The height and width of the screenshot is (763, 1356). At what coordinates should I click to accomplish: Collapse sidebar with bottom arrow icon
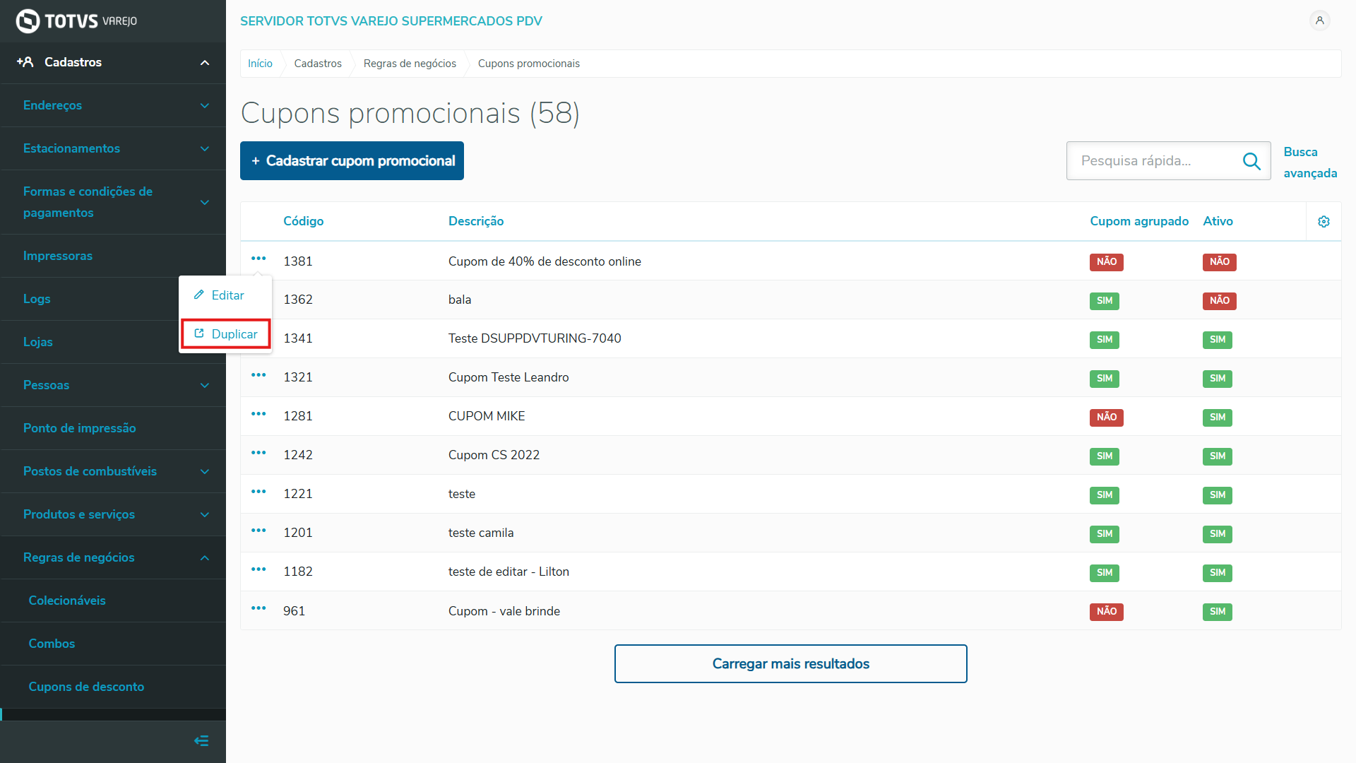(x=201, y=740)
